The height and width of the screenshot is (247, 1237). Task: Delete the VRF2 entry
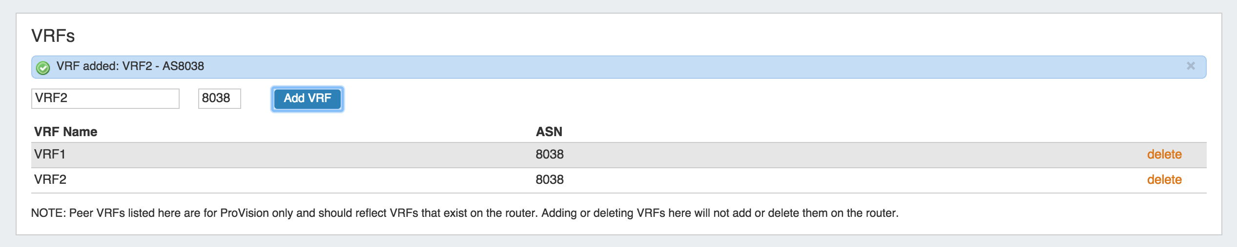[x=1164, y=180]
